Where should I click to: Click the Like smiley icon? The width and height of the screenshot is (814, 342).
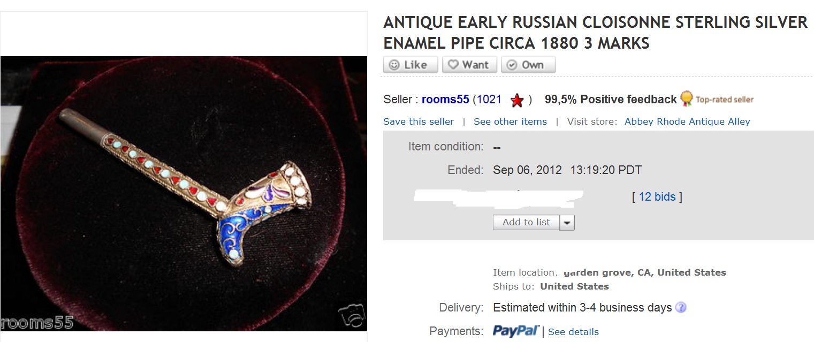click(x=394, y=65)
